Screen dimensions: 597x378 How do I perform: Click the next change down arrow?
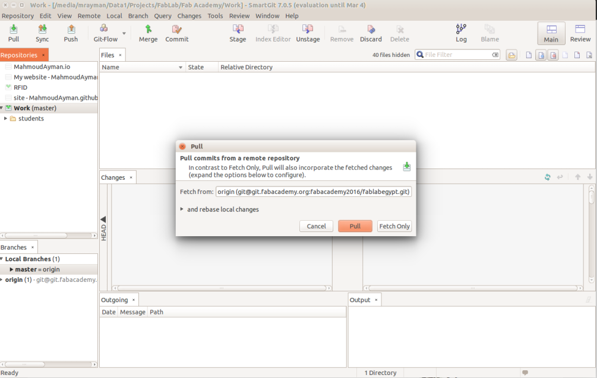click(590, 177)
